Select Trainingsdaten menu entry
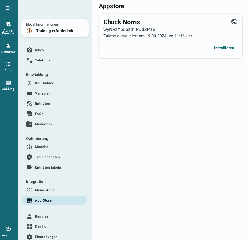This screenshot has width=248, height=240. pos(54,157)
